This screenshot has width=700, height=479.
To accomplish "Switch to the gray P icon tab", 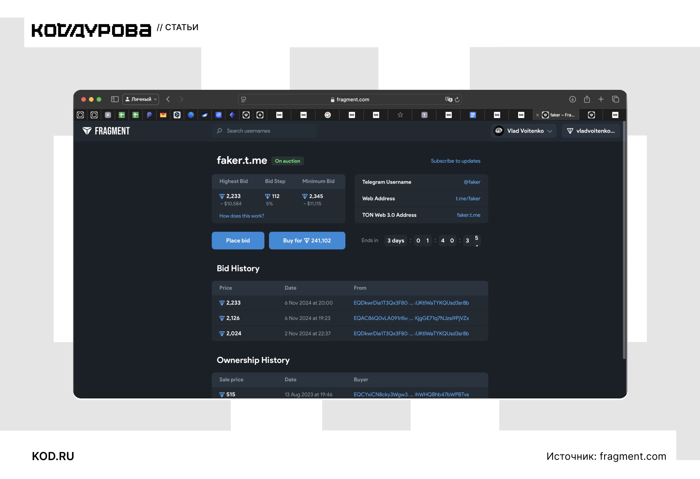I will coord(108,115).
